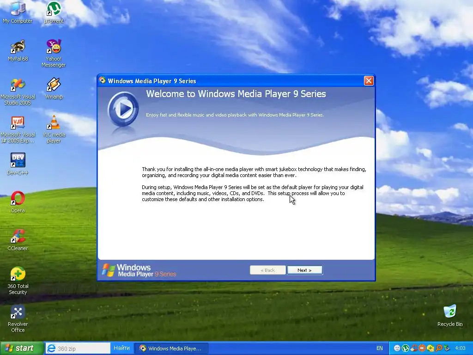This screenshot has height=355, width=473.
Task: Close the Windows Media Player 9 Series setup
Action: (x=369, y=80)
